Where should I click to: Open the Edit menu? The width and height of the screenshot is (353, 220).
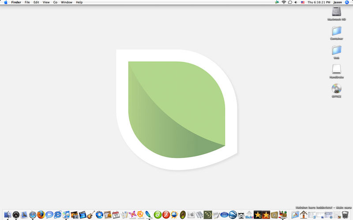tap(36, 2)
